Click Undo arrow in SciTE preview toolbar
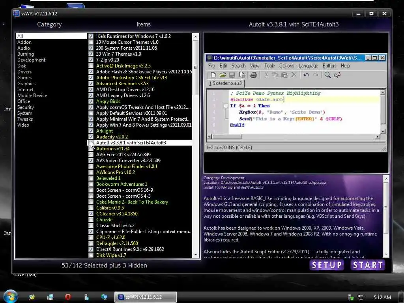The width and height of the screenshot is (404, 303). coord(306,75)
